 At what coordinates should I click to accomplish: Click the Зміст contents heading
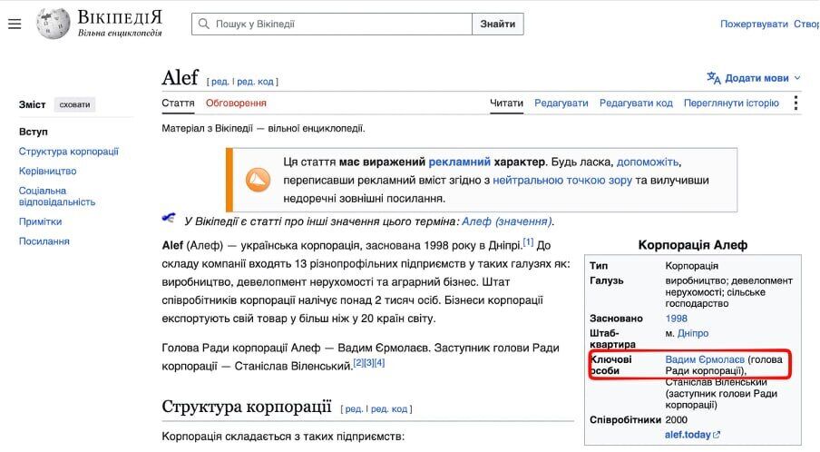pyautogui.click(x=33, y=104)
